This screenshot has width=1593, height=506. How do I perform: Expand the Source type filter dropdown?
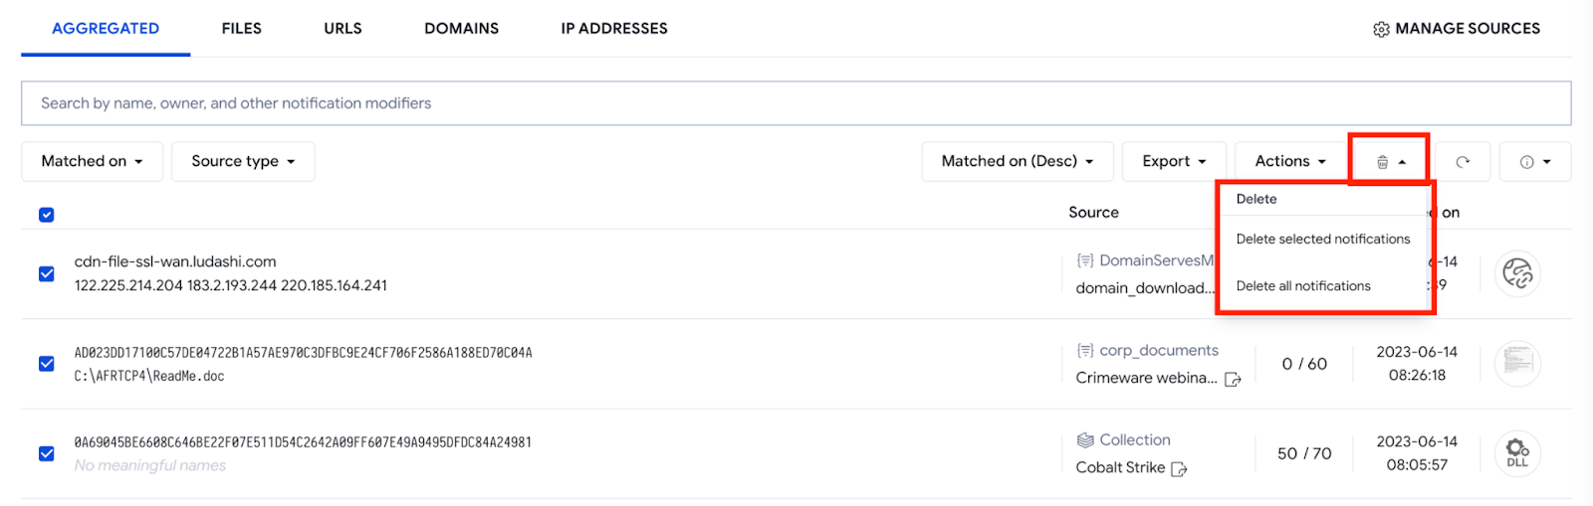pos(243,161)
